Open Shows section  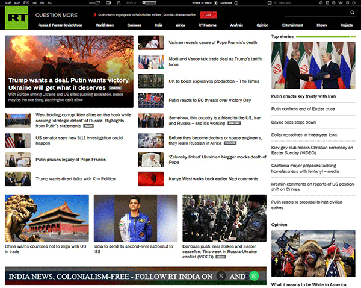tap(321, 25)
